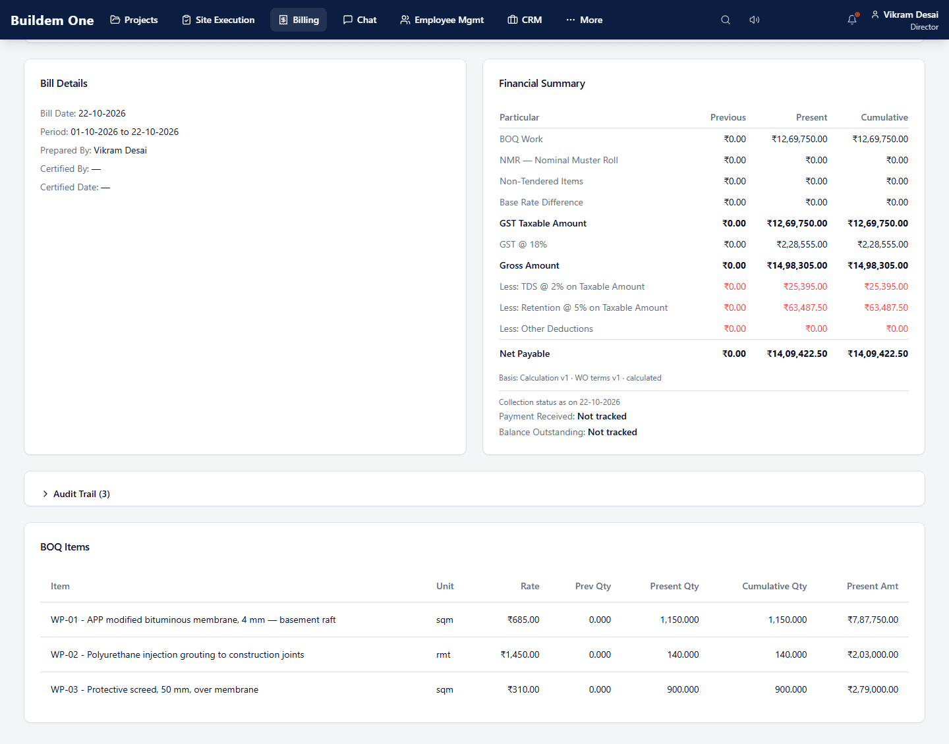Click Audit Trail (3) label
This screenshot has height=744, width=949.
82,494
